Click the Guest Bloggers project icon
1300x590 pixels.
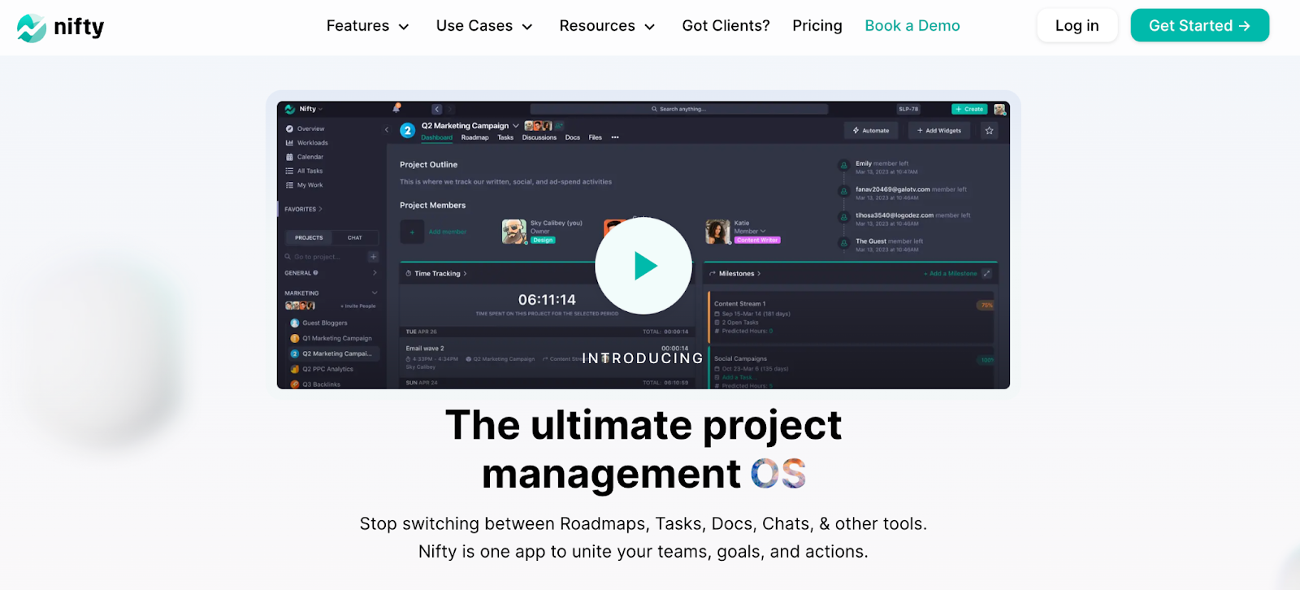point(295,323)
